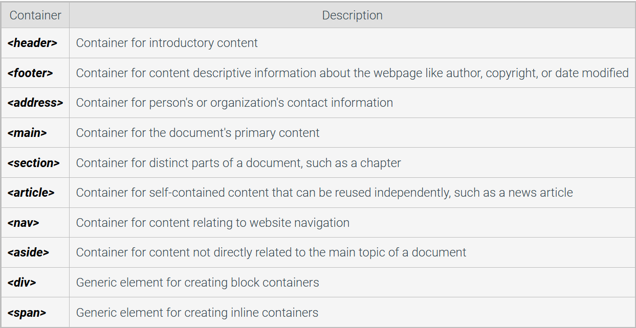Select the <section> cell
The width and height of the screenshot is (636, 328).
pos(35,163)
